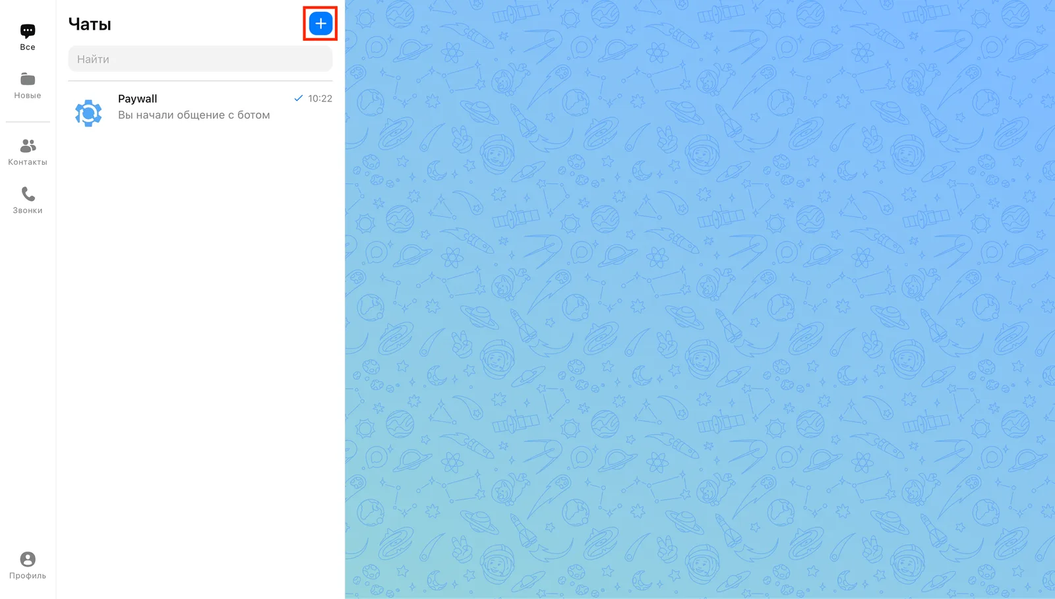The height and width of the screenshot is (599, 1055).
Task: Focus the Найти search field
Action: click(200, 59)
